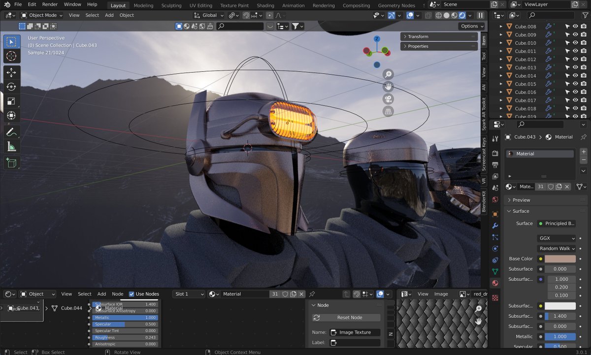The image size is (591, 355).
Task: Open Material properties tab icon
Action: 495,283
